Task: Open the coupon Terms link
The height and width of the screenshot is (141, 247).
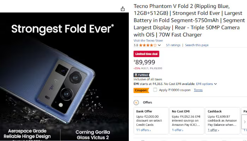Action: click(198, 90)
